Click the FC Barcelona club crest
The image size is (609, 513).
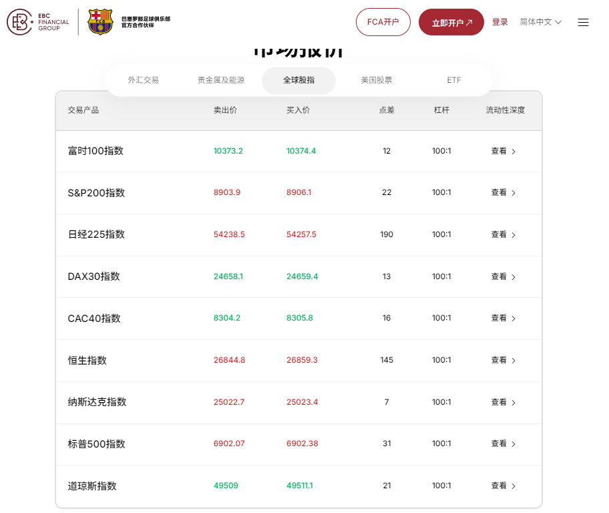101,21
